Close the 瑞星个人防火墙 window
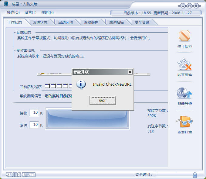 [x=196, y=6]
